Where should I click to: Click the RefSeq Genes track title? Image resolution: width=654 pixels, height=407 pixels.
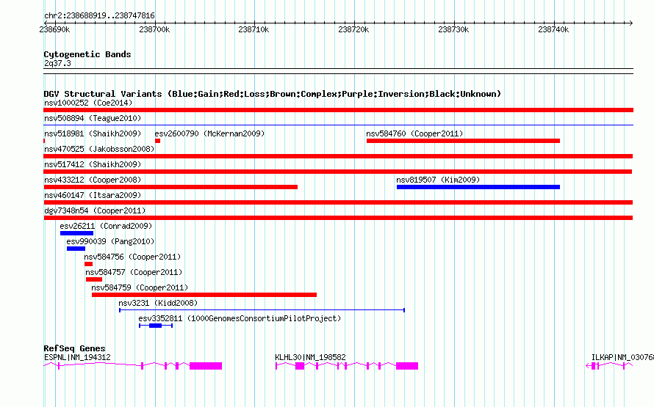[74, 348]
